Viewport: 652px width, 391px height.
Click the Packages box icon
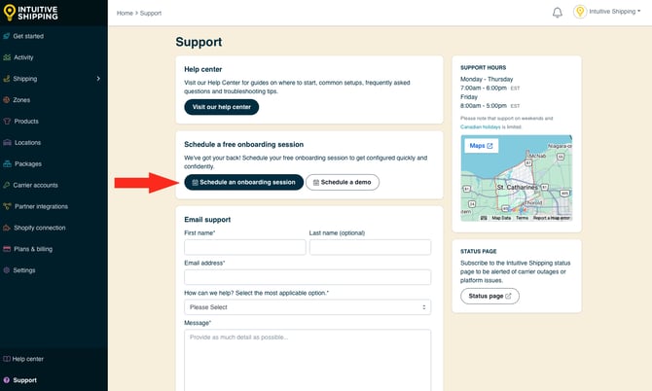tap(7, 163)
